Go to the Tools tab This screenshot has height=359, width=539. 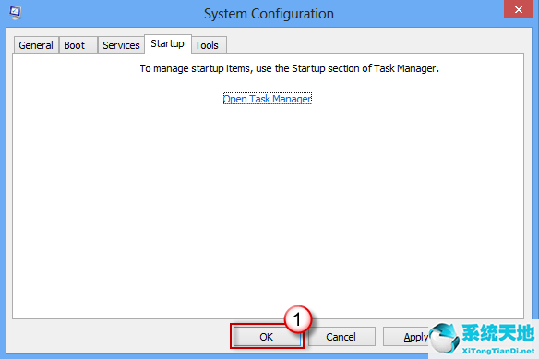coord(209,45)
